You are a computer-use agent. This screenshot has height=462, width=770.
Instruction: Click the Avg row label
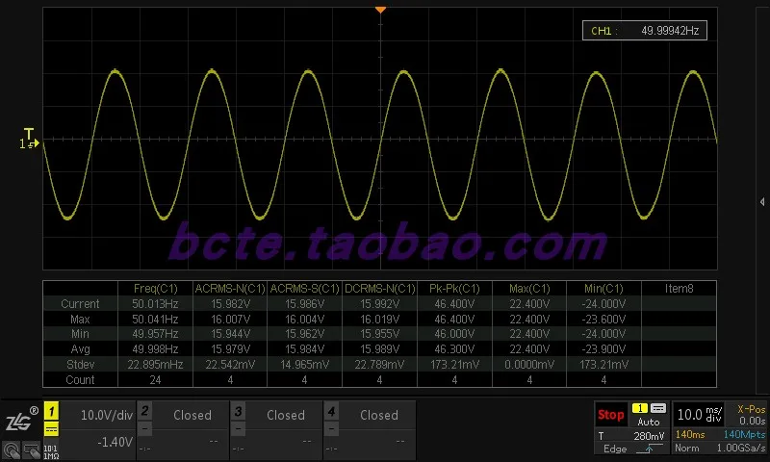[80, 349]
